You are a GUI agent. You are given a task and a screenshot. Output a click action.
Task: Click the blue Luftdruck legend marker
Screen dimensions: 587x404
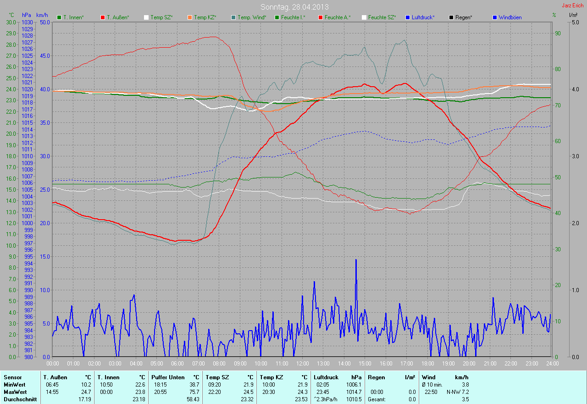pyautogui.click(x=408, y=17)
